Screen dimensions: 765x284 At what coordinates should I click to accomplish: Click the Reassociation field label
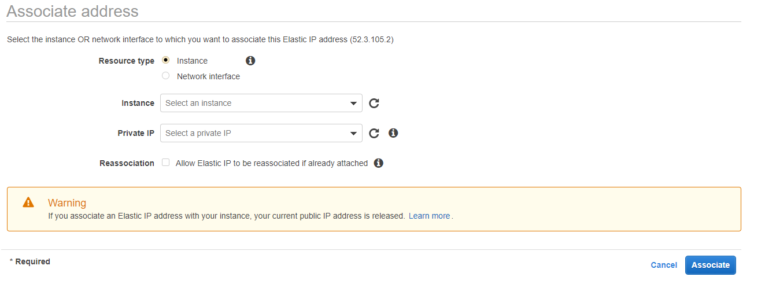click(127, 164)
